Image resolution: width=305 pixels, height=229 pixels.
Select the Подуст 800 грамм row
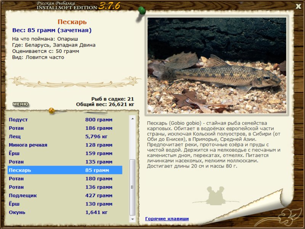[65, 119]
